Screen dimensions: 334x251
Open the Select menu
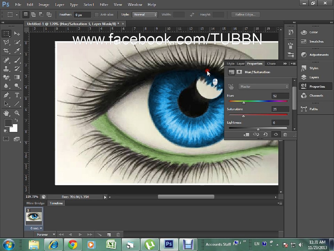(x=89, y=5)
